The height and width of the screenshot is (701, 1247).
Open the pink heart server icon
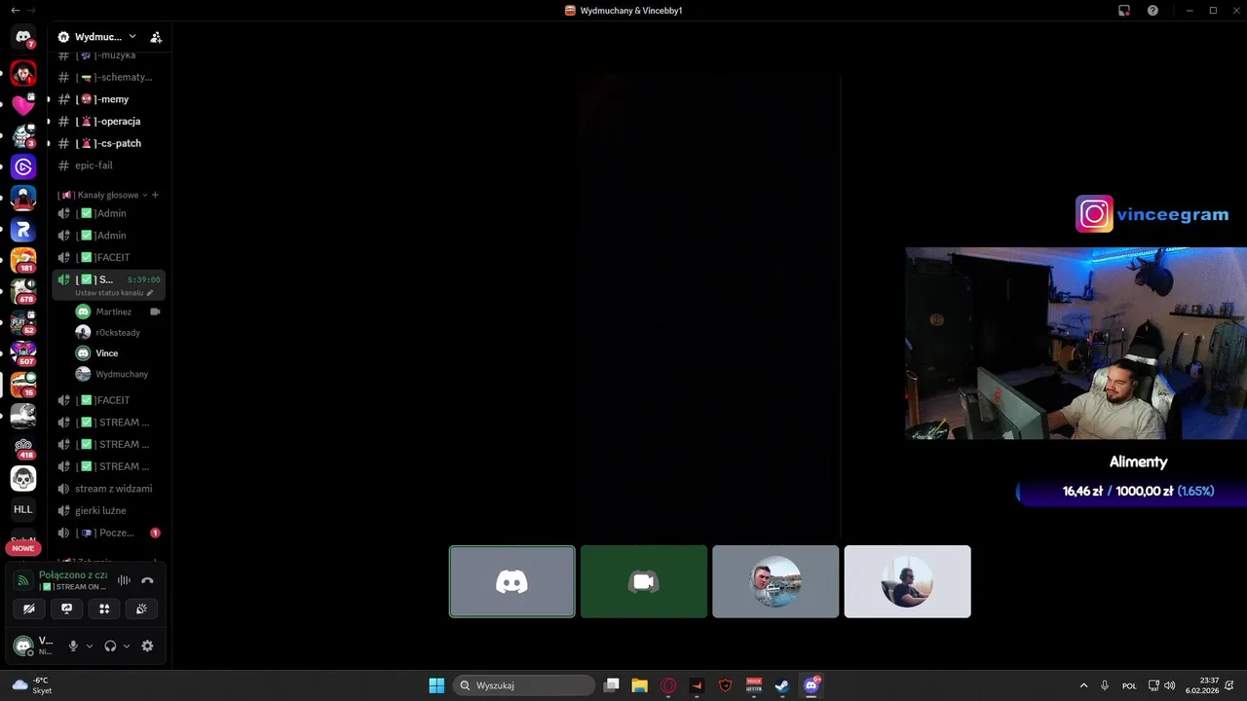23,105
